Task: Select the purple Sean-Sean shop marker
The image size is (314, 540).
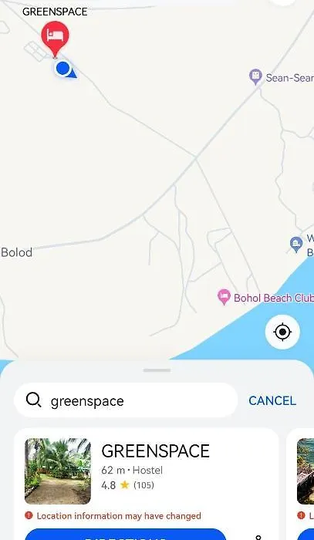Action: 255,76
